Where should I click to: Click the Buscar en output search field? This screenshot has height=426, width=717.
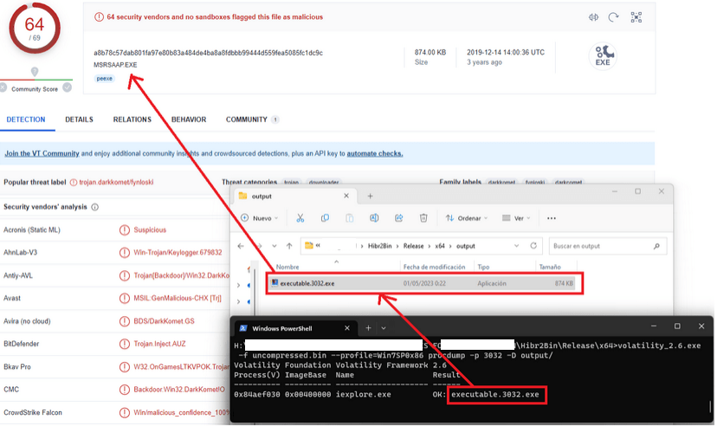[608, 246]
